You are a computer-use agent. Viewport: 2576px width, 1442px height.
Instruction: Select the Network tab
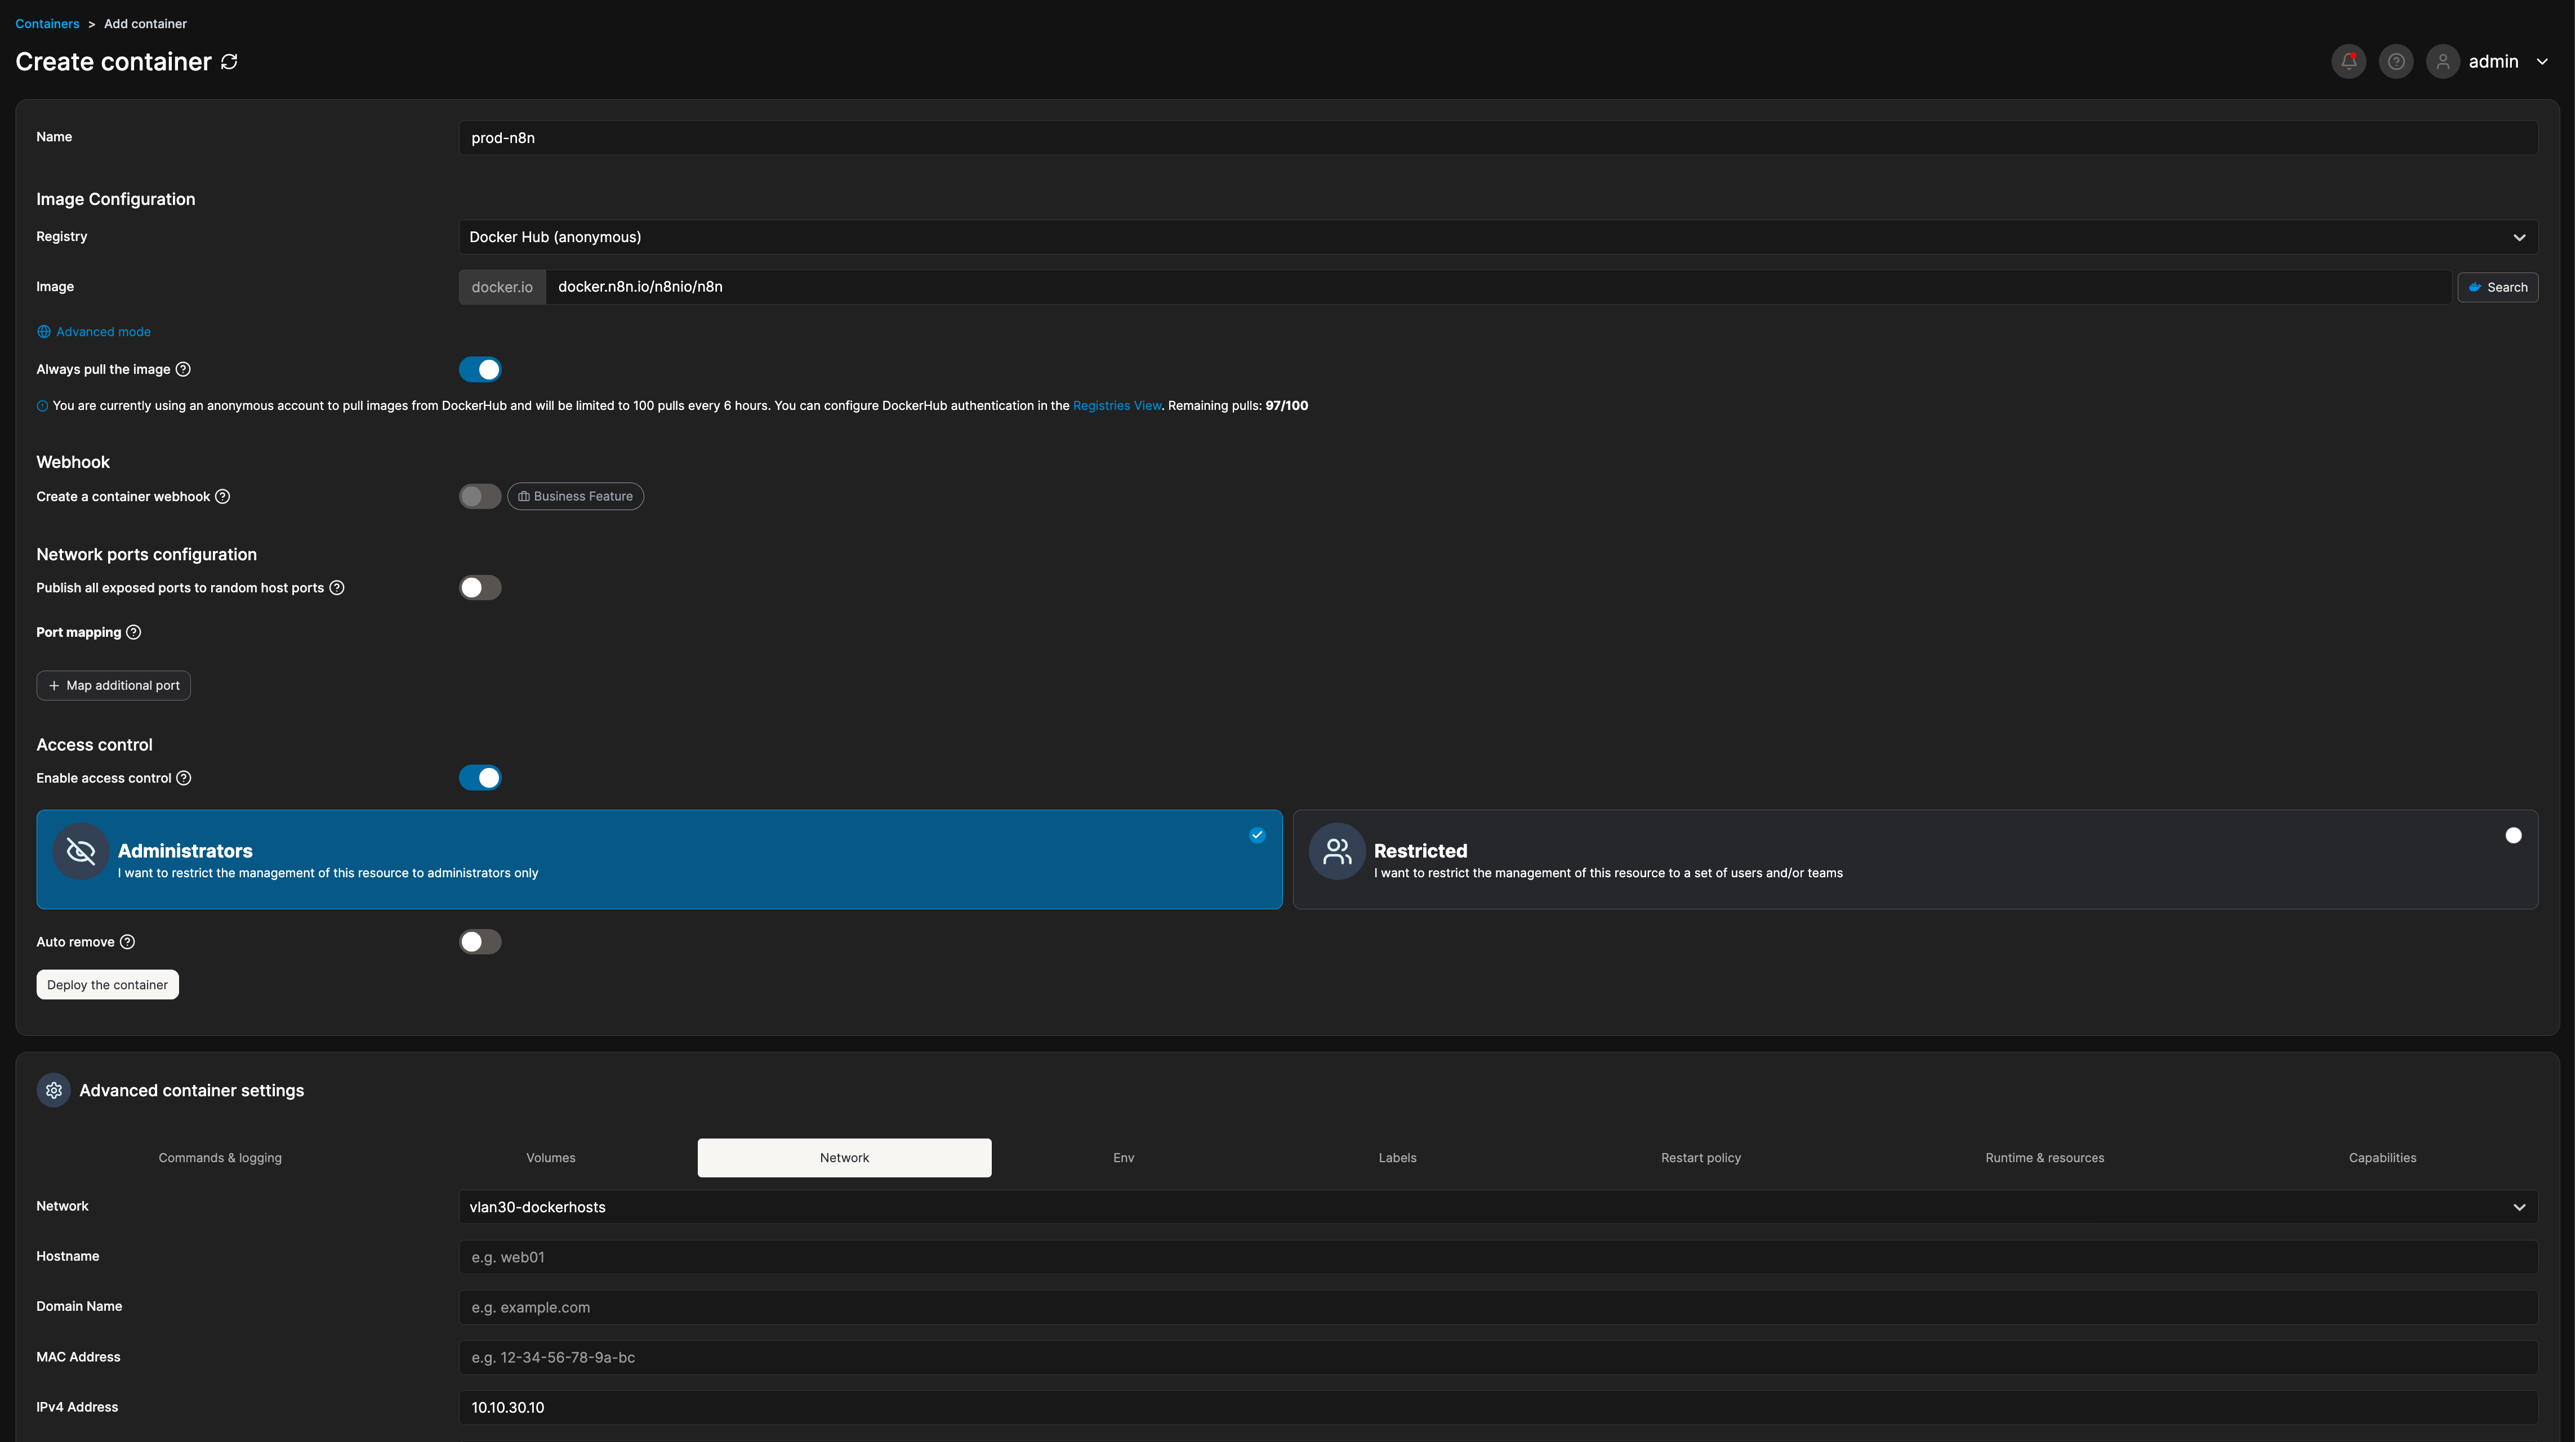pyautogui.click(x=844, y=1158)
